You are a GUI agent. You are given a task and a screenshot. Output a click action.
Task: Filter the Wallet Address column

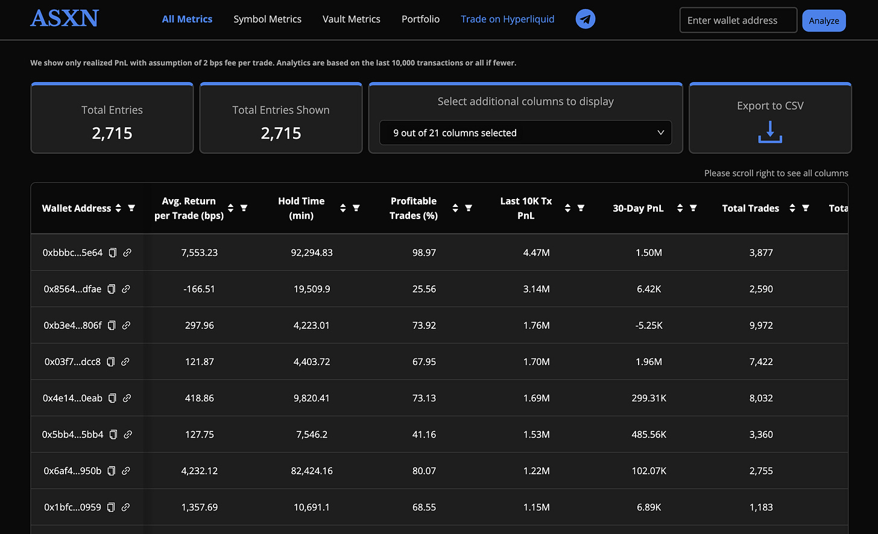point(131,208)
